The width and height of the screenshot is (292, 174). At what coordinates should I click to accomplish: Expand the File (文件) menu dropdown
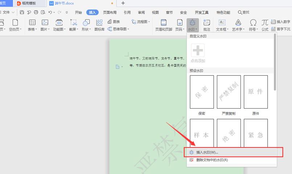coord(13,12)
